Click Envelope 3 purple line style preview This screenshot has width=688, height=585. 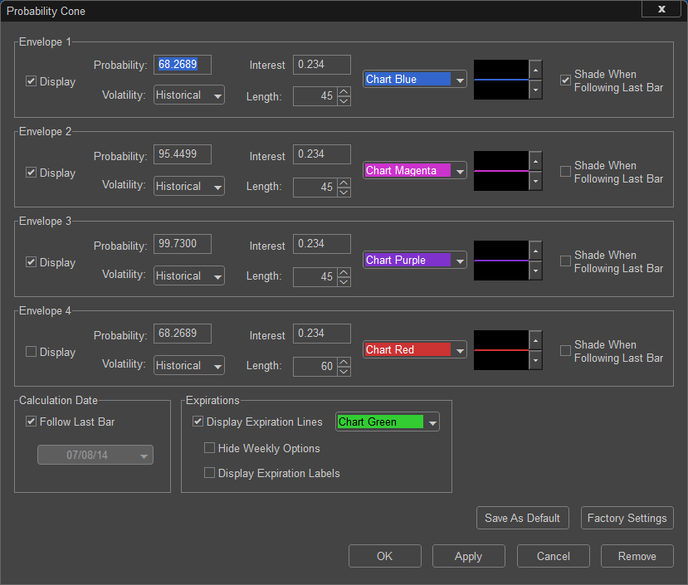tap(501, 261)
